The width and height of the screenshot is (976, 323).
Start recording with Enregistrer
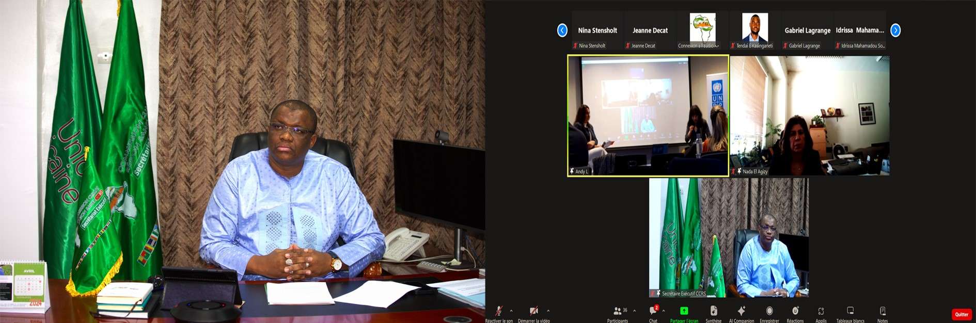769,311
